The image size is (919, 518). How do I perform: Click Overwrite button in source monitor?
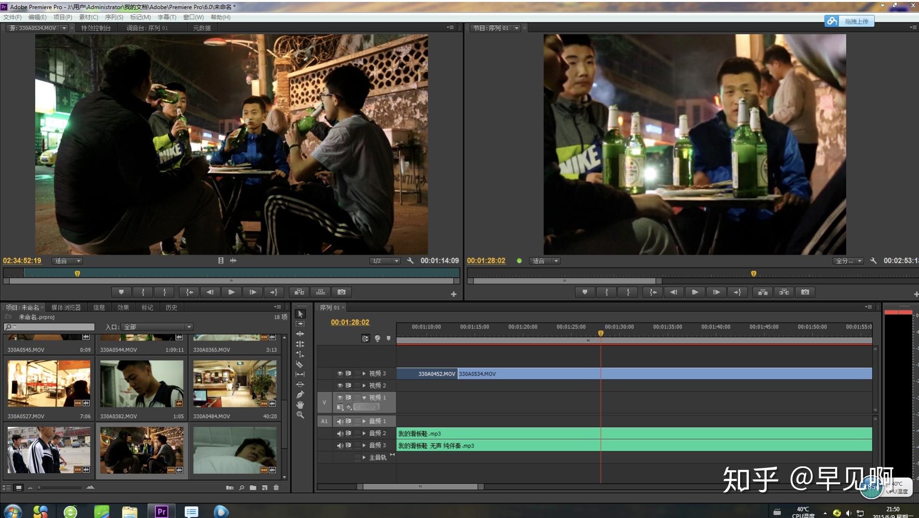pos(321,292)
